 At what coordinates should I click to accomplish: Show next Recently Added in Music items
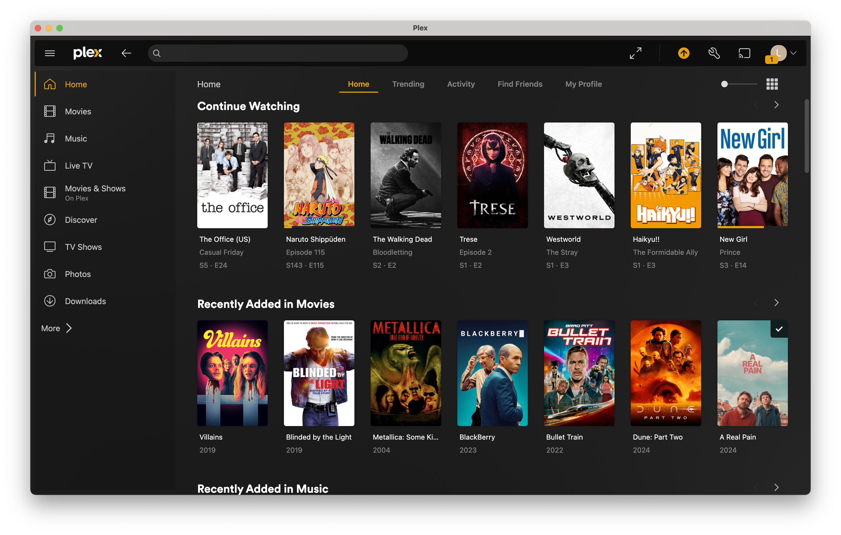tap(776, 487)
